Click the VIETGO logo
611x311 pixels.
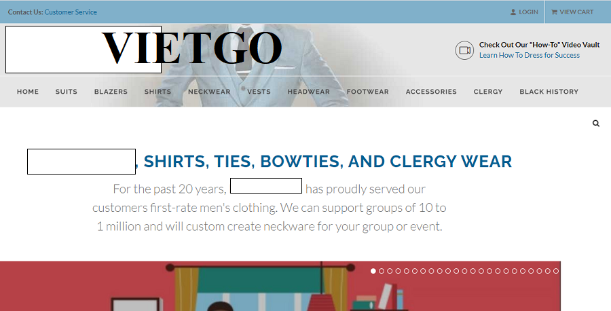point(191,48)
